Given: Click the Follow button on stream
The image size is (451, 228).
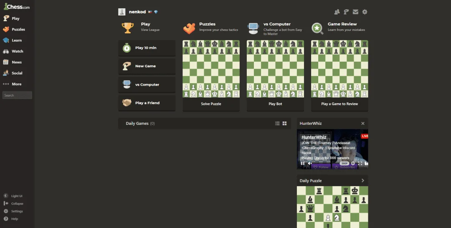Looking at the screenshot, I should (x=321, y=167).
